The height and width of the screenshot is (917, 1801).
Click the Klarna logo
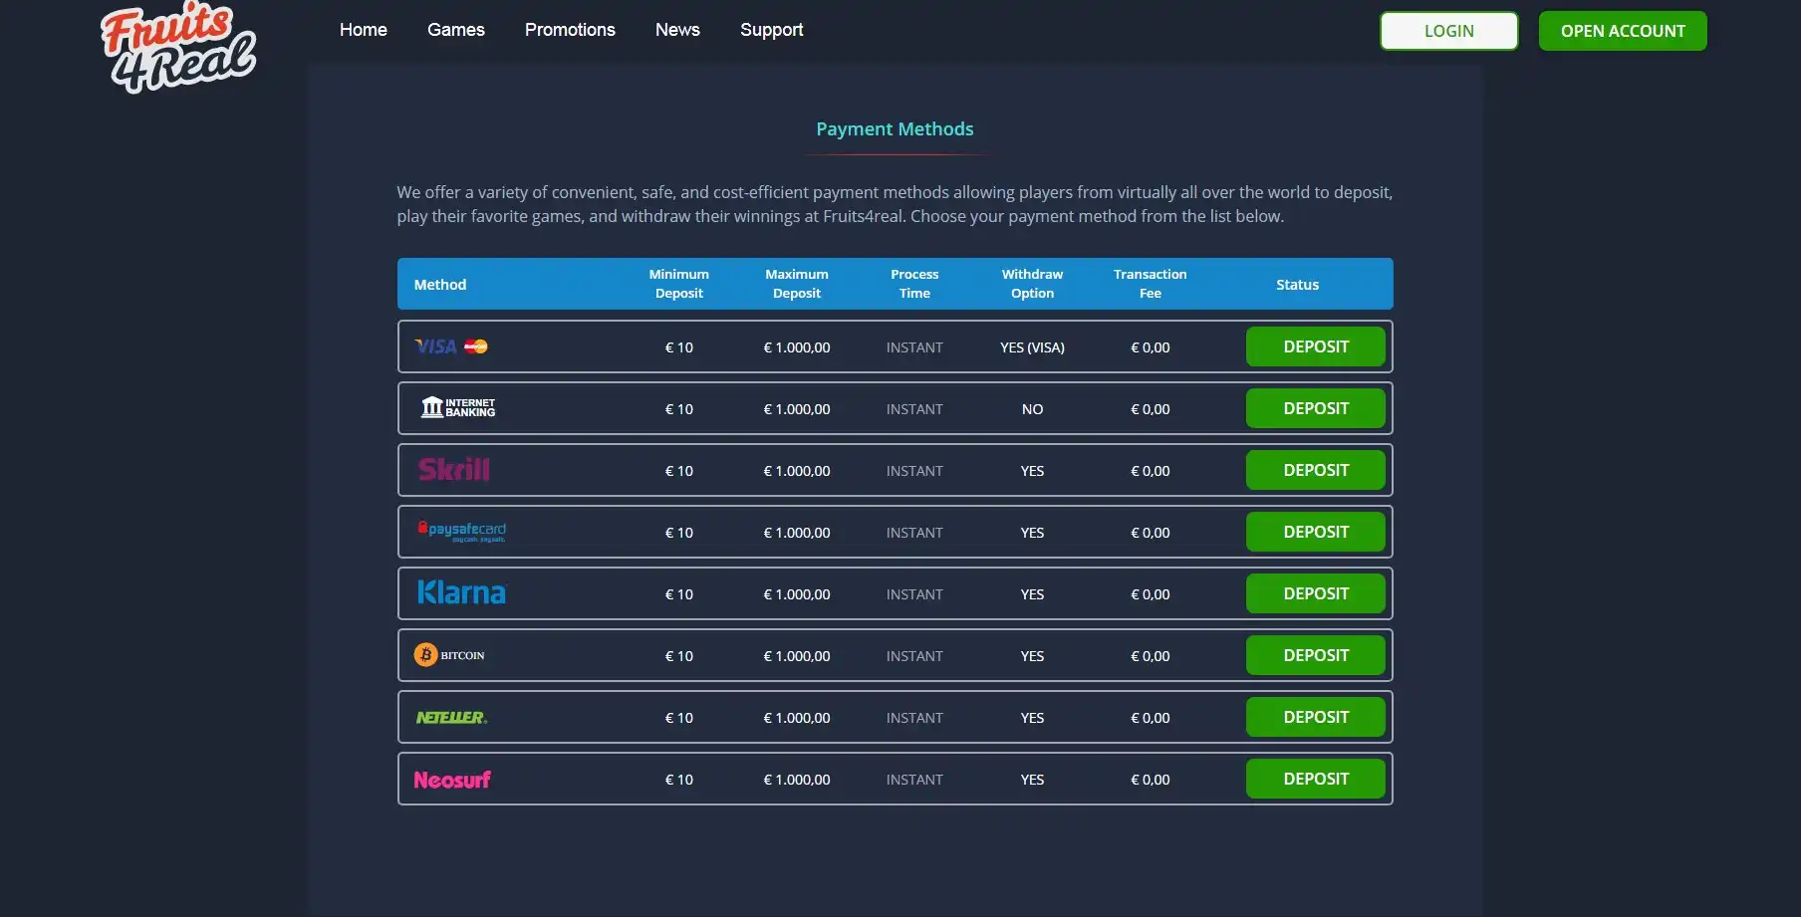pyautogui.click(x=461, y=593)
